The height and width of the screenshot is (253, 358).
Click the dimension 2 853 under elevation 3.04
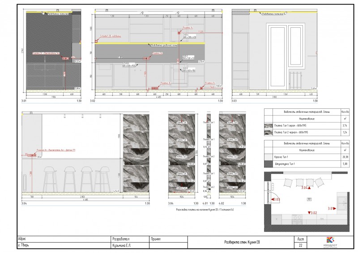pyautogui.click(x=82, y=197)
